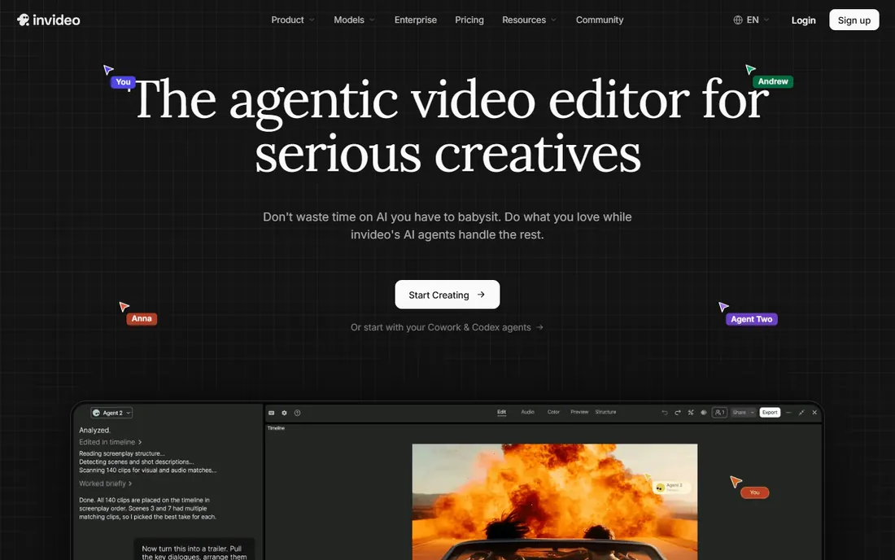
Task: Click 'Scanning 140 clips' line
Action: (148, 470)
